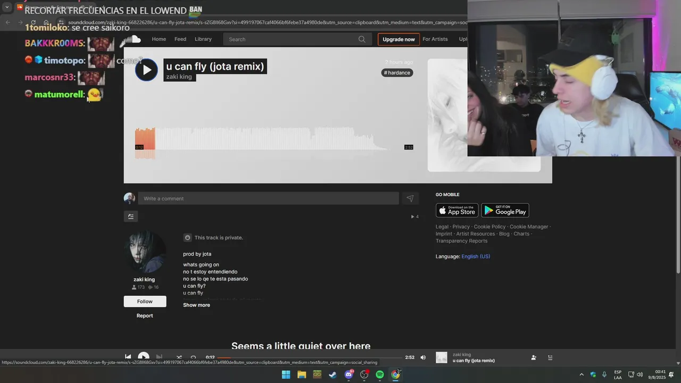
Task: Open the SoundCloud logo home link
Action: (x=132, y=39)
